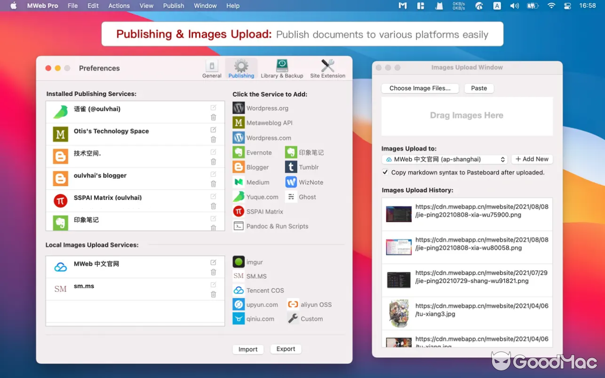This screenshot has height=378, width=605.
Task: Open the Pandoc & Run Scripts service
Action: 239,226
